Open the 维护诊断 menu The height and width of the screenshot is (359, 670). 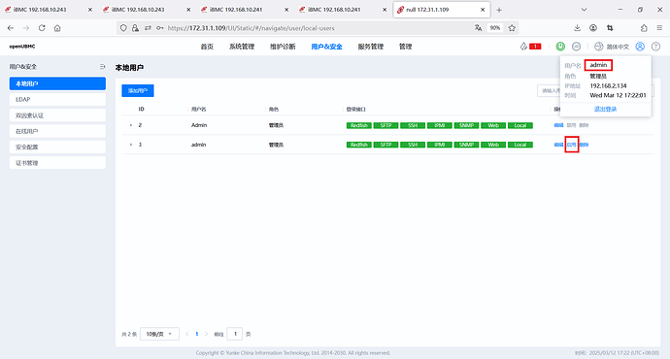(x=283, y=47)
